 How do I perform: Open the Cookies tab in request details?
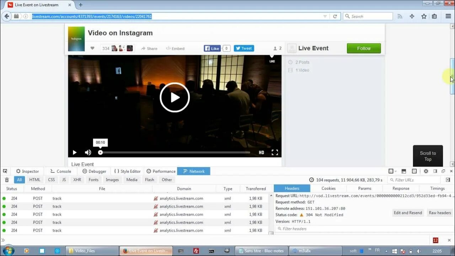click(x=328, y=188)
